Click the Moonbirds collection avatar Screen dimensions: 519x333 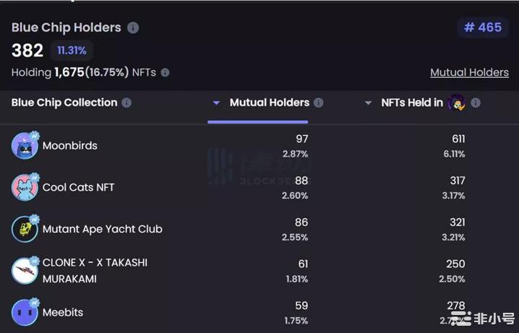coord(25,146)
